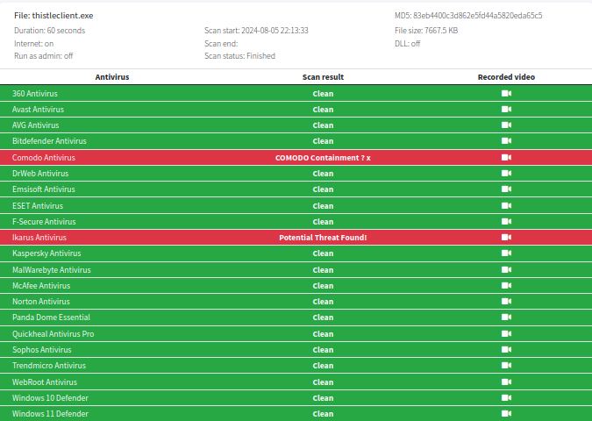This screenshot has width=592, height=421.
Task: Play MalWarebyte Antivirus recorded video
Action: (x=506, y=270)
